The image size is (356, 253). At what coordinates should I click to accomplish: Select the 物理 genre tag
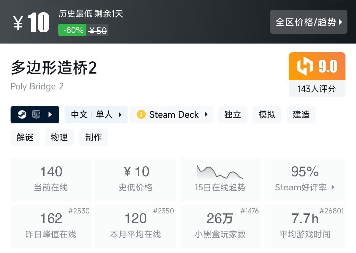coord(59,137)
